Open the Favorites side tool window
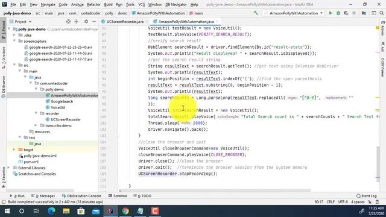Viewport: 386px width, 217px height. [3, 177]
